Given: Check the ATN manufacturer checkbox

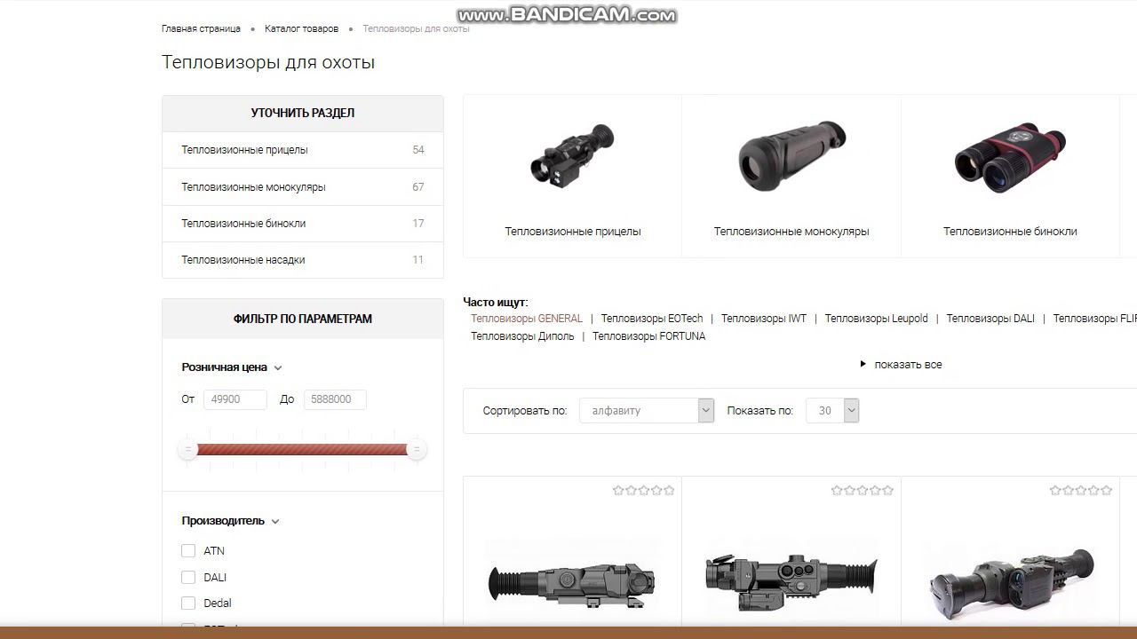Looking at the screenshot, I should [x=188, y=551].
